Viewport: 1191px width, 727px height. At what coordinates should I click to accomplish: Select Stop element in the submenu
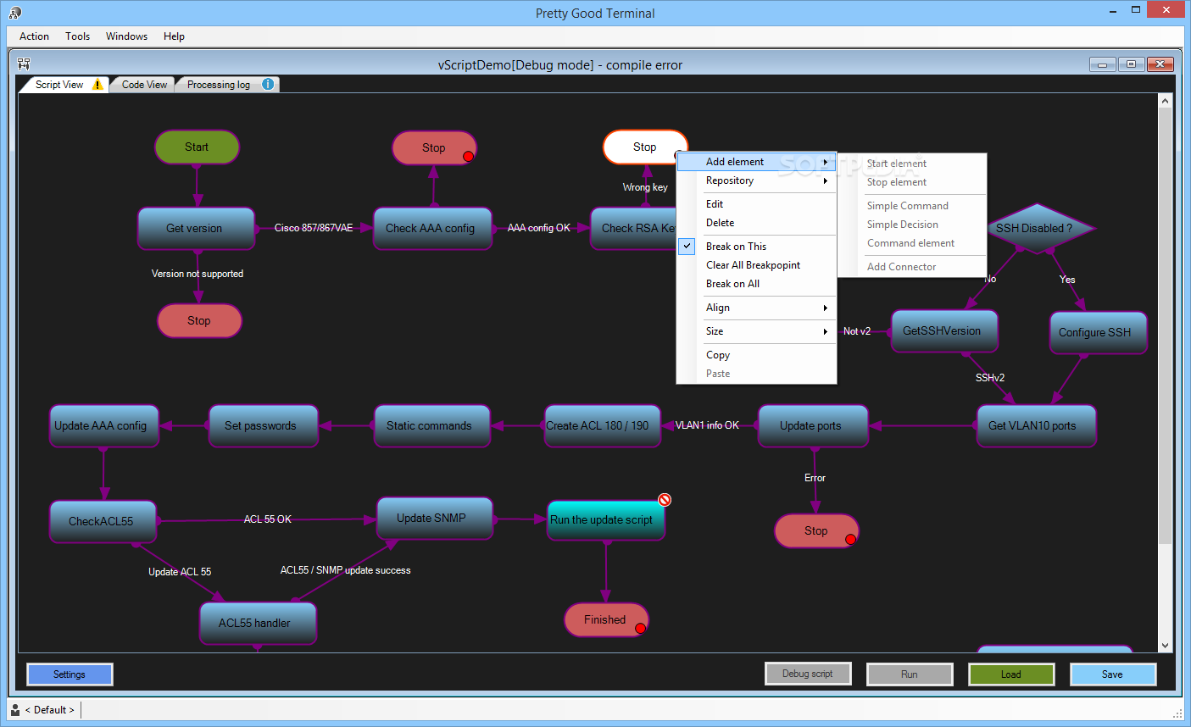click(912, 182)
